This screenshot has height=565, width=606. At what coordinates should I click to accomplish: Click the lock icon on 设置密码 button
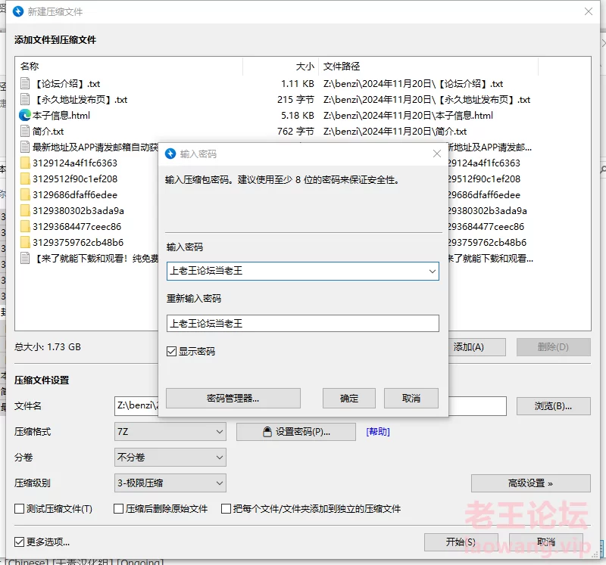pos(267,432)
